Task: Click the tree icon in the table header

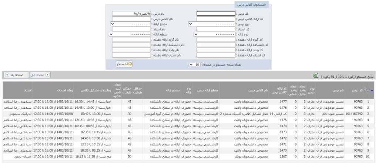Action: [x=367, y=90]
